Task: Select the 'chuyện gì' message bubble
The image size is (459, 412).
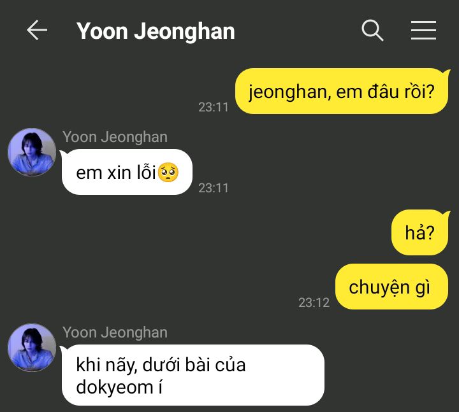Action: (391, 287)
